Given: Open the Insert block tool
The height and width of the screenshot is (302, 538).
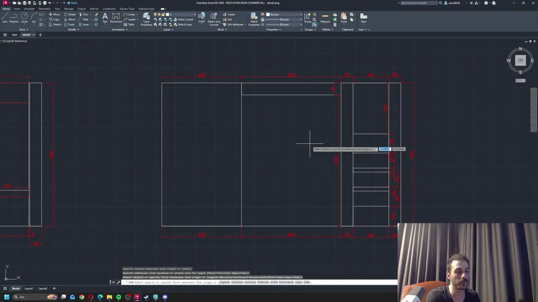Looking at the screenshot, I should [x=202, y=18].
